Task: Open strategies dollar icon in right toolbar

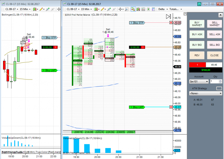Action: (148, 9)
